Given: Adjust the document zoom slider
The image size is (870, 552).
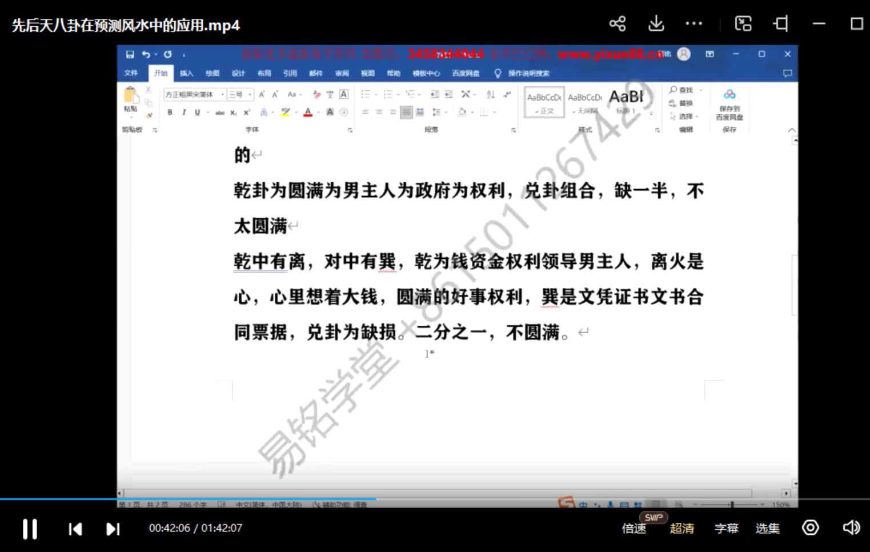Looking at the screenshot, I should (x=731, y=505).
